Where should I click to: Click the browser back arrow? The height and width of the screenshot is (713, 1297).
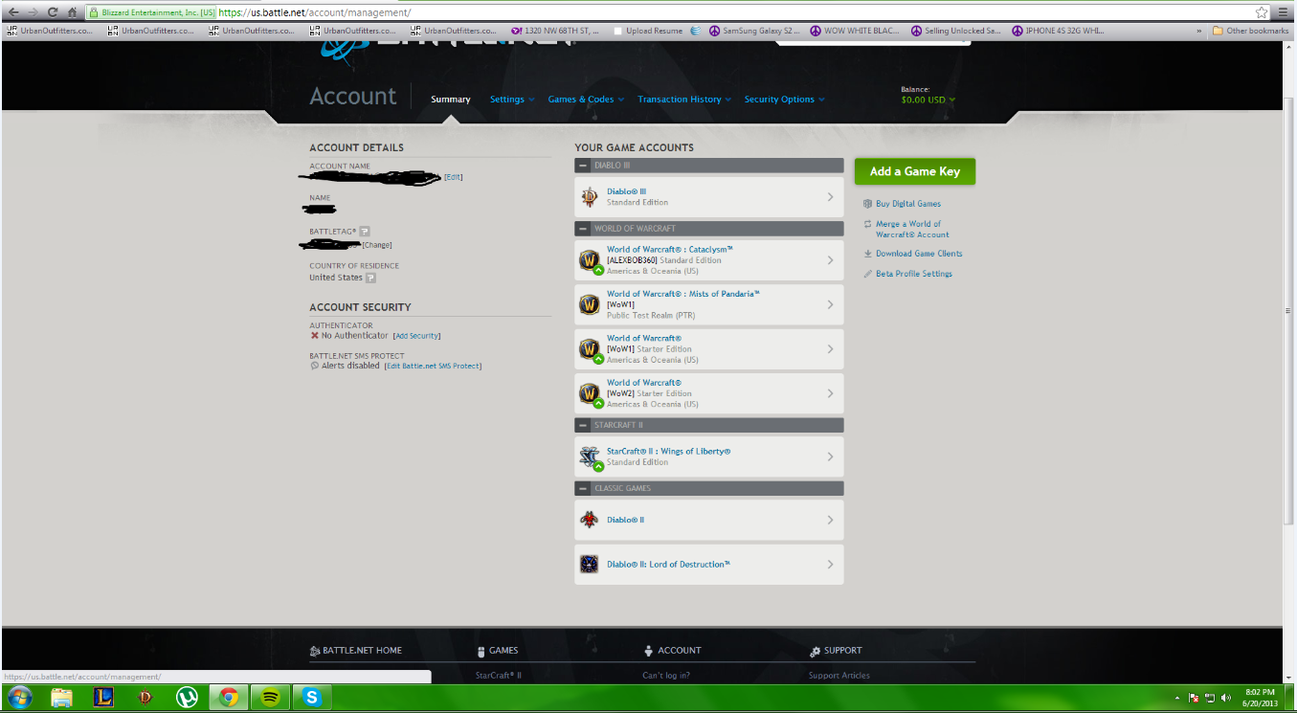12,12
